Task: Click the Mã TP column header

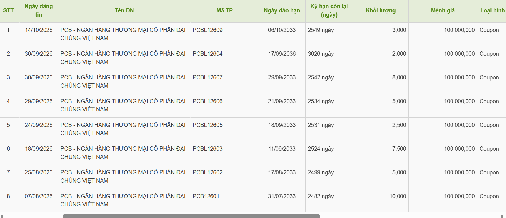Action: [225, 10]
